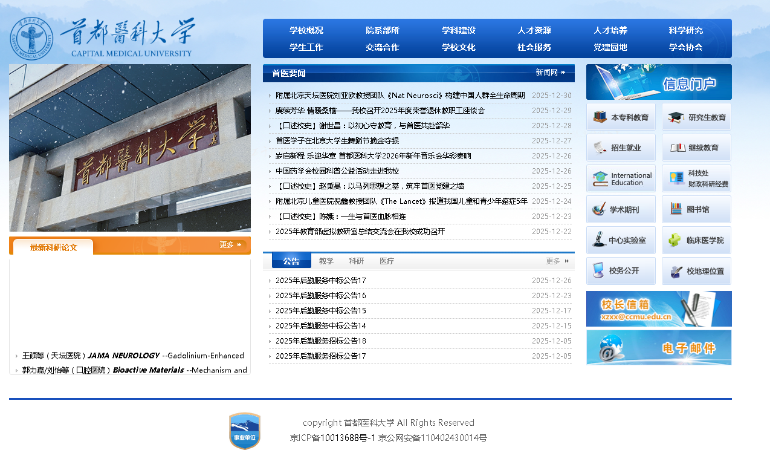Select the 公告 tab
The image size is (770, 450).
coord(291,261)
